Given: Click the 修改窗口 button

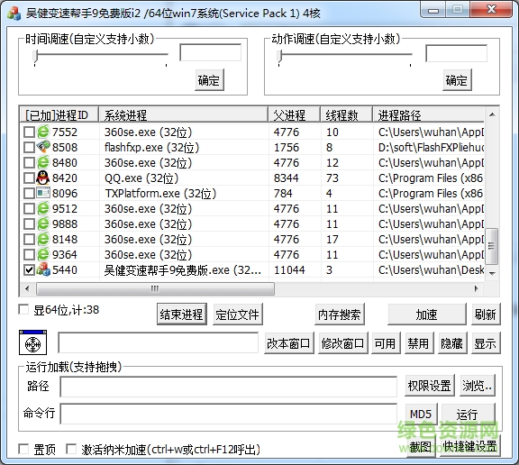Looking at the screenshot, I should click(x=343, y=343).
